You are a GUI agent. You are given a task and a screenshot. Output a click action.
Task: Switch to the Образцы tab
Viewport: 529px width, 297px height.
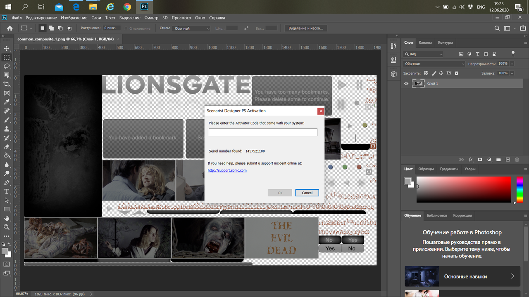[426, 169]
